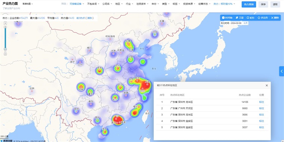Switch to 卫星 satellite view

240,18
